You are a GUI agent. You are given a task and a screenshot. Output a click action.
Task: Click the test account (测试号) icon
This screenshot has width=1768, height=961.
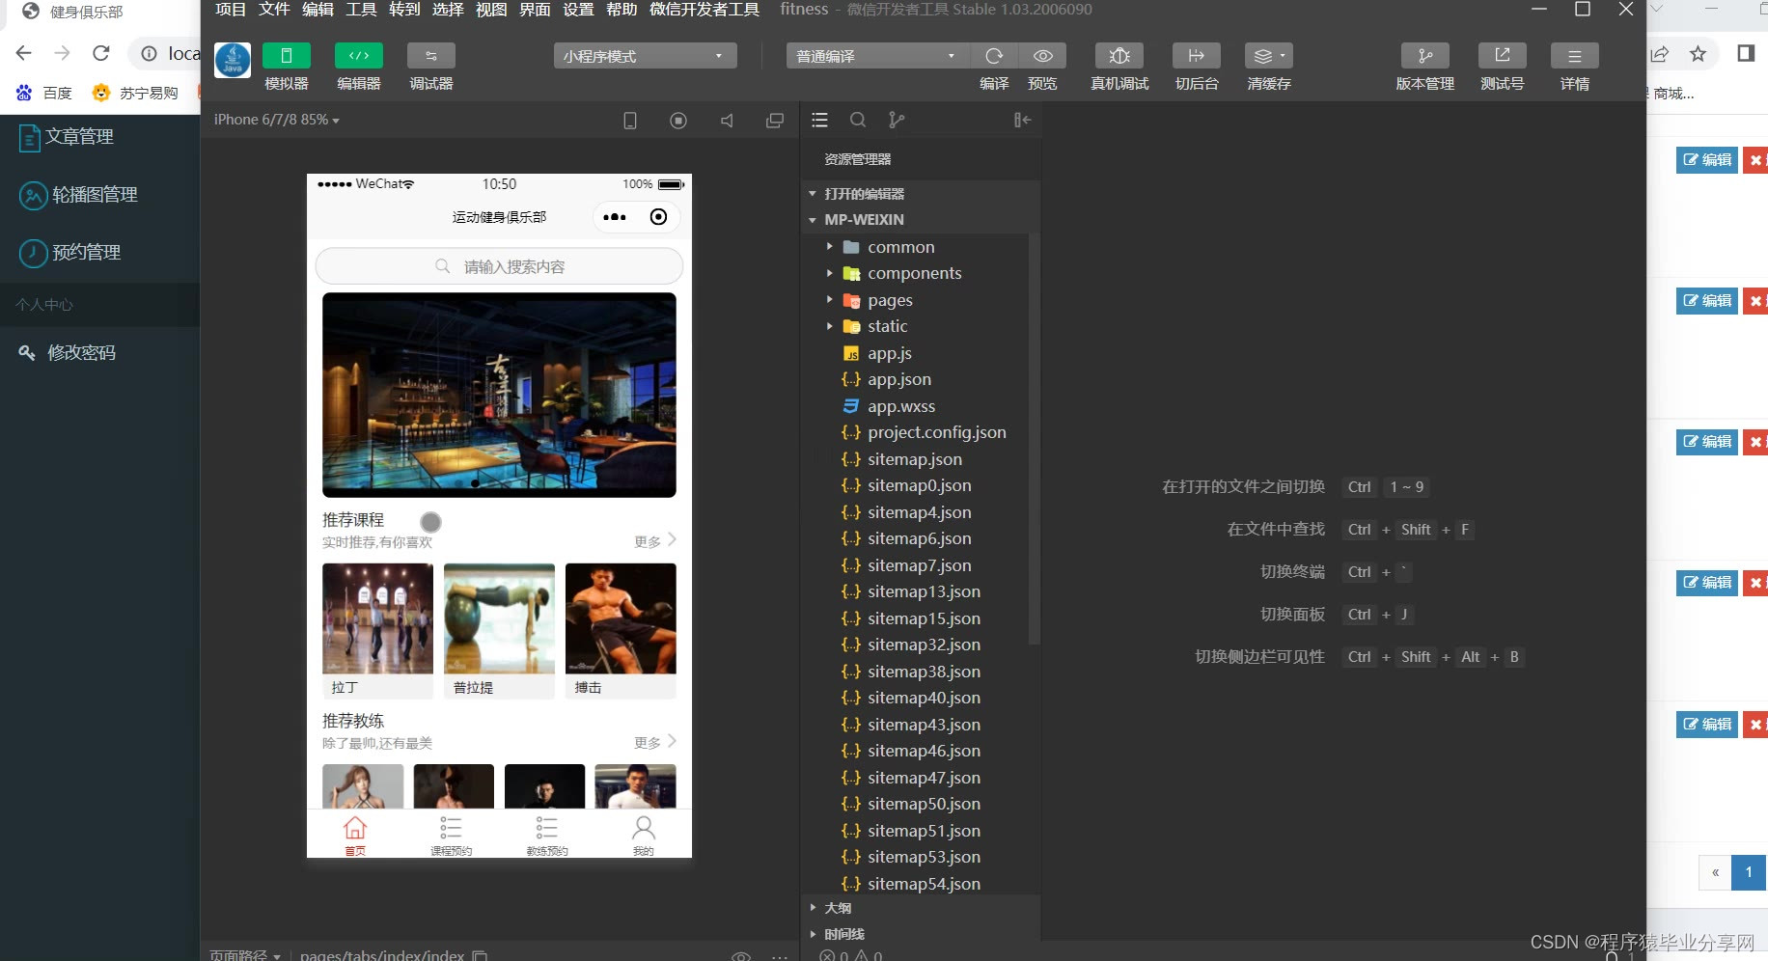click(x=1503, y=56)
